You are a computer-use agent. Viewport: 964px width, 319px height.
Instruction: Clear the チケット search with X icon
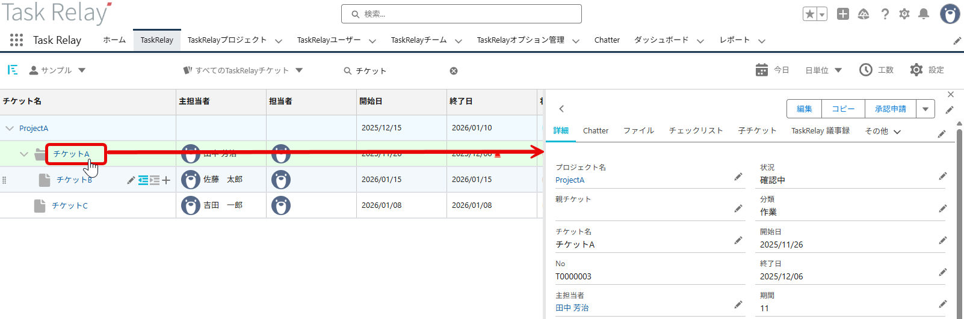coord(454,71)
